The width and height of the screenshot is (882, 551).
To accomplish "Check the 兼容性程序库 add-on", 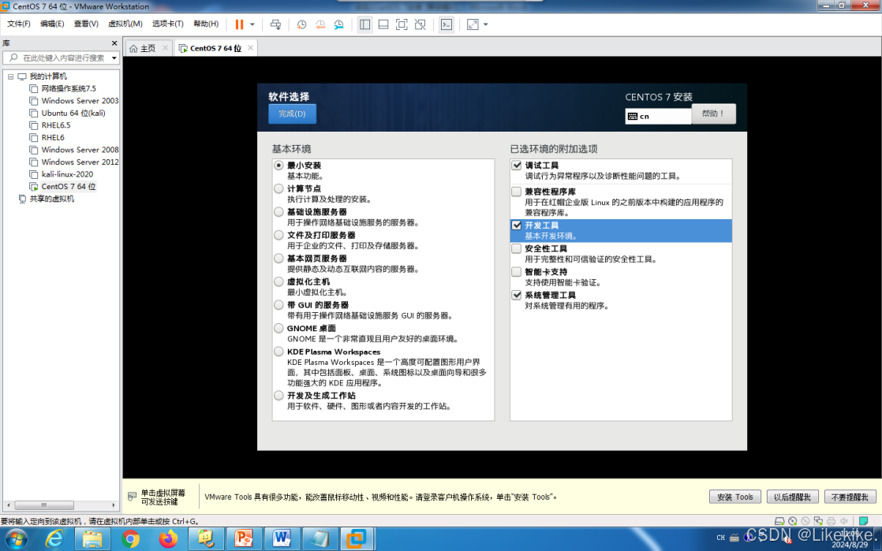I will click(517, 192).
